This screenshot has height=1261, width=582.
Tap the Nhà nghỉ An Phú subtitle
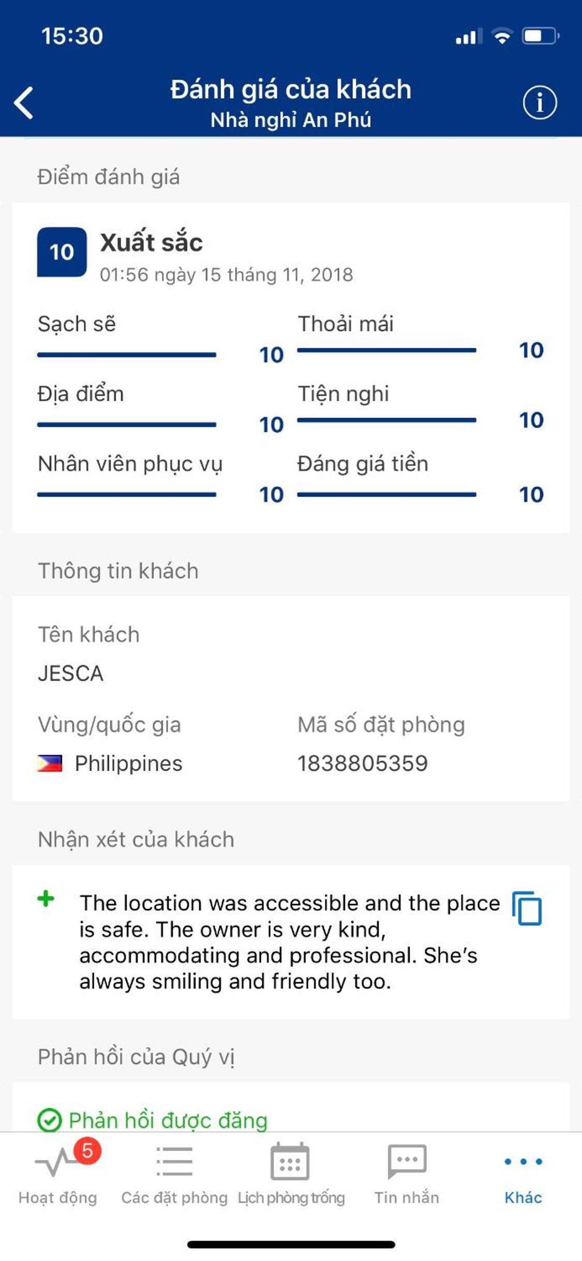point(291,120)
